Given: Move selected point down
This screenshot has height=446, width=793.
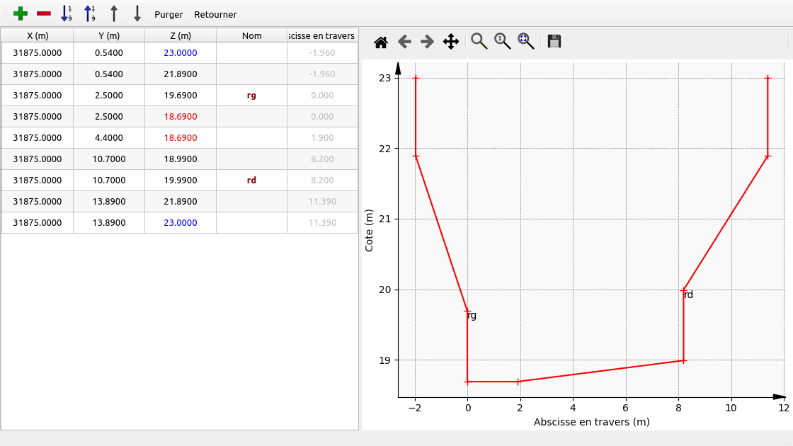Looking at the screenshot, I should (x=137, y=13).
